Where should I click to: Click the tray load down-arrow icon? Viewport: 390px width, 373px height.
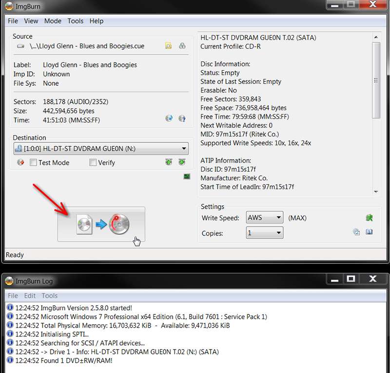tap(182, 162)
